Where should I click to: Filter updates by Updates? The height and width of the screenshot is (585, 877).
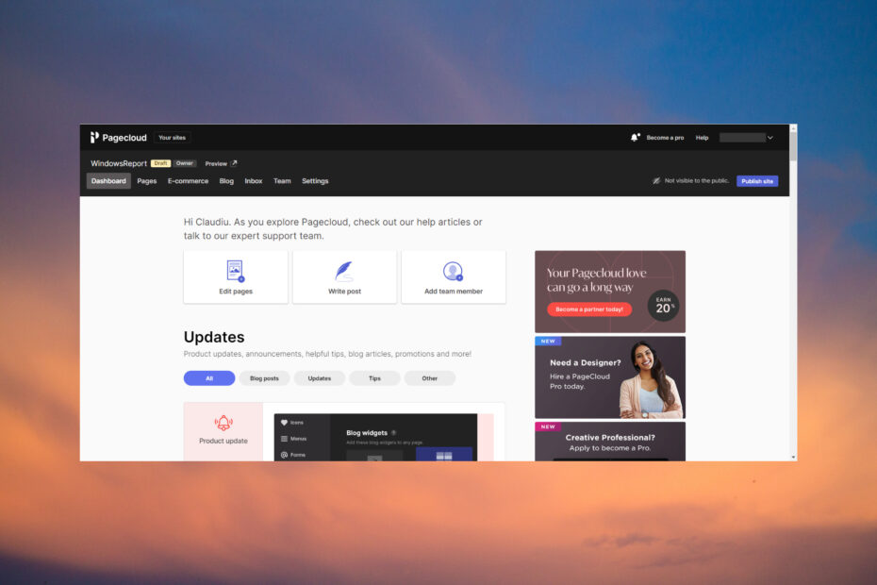(x=320, y=378)
